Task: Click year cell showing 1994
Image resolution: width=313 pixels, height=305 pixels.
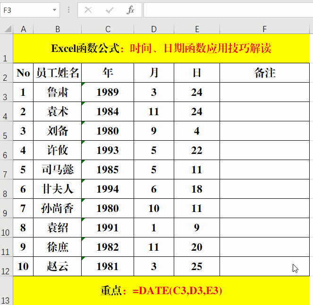Action: pos(108,189)
